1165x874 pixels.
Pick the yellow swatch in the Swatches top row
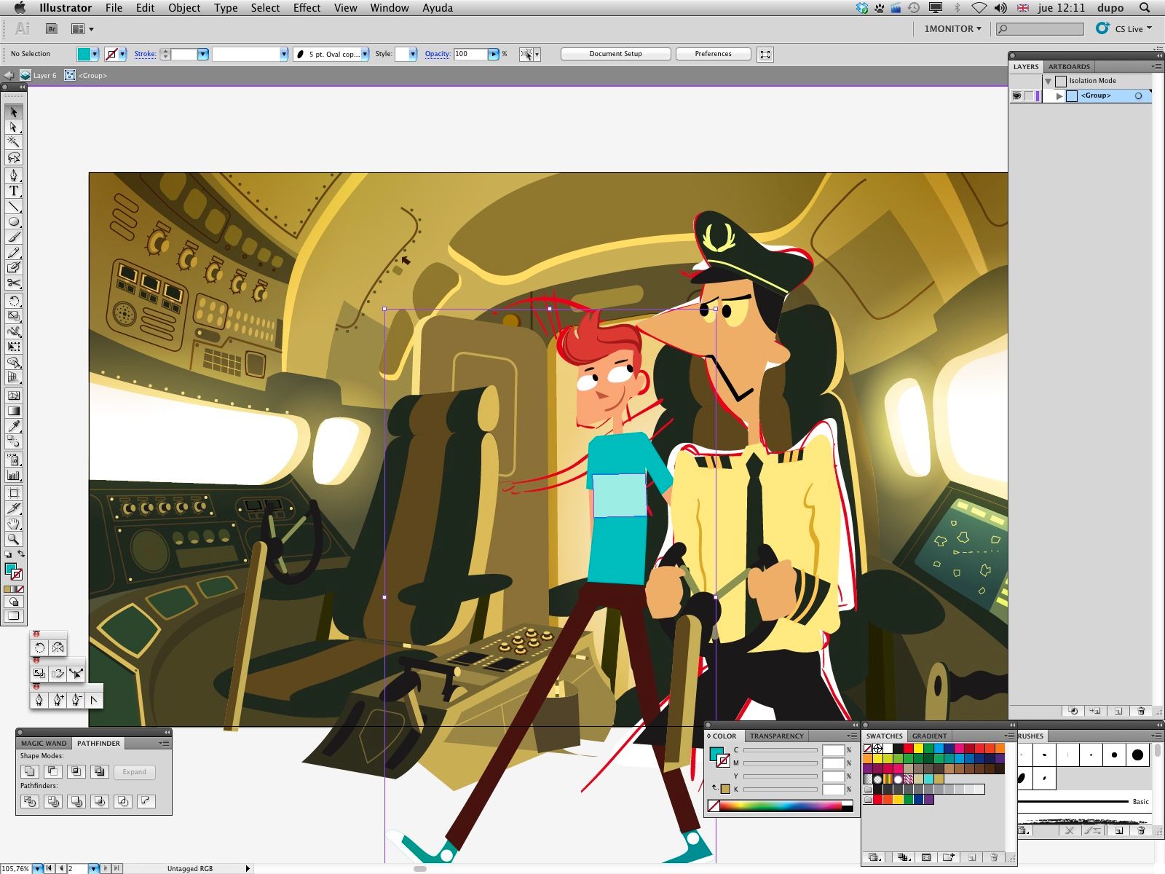[918, 749]
